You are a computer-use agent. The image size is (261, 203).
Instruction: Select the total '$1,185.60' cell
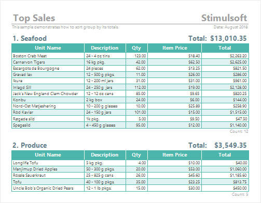click(x=225, y=175)
